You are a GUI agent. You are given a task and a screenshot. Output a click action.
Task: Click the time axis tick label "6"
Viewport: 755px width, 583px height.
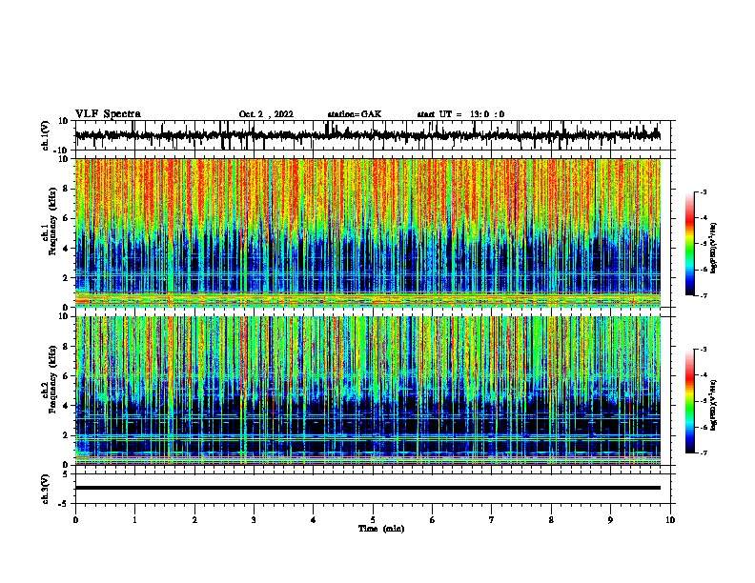point(433,520)
